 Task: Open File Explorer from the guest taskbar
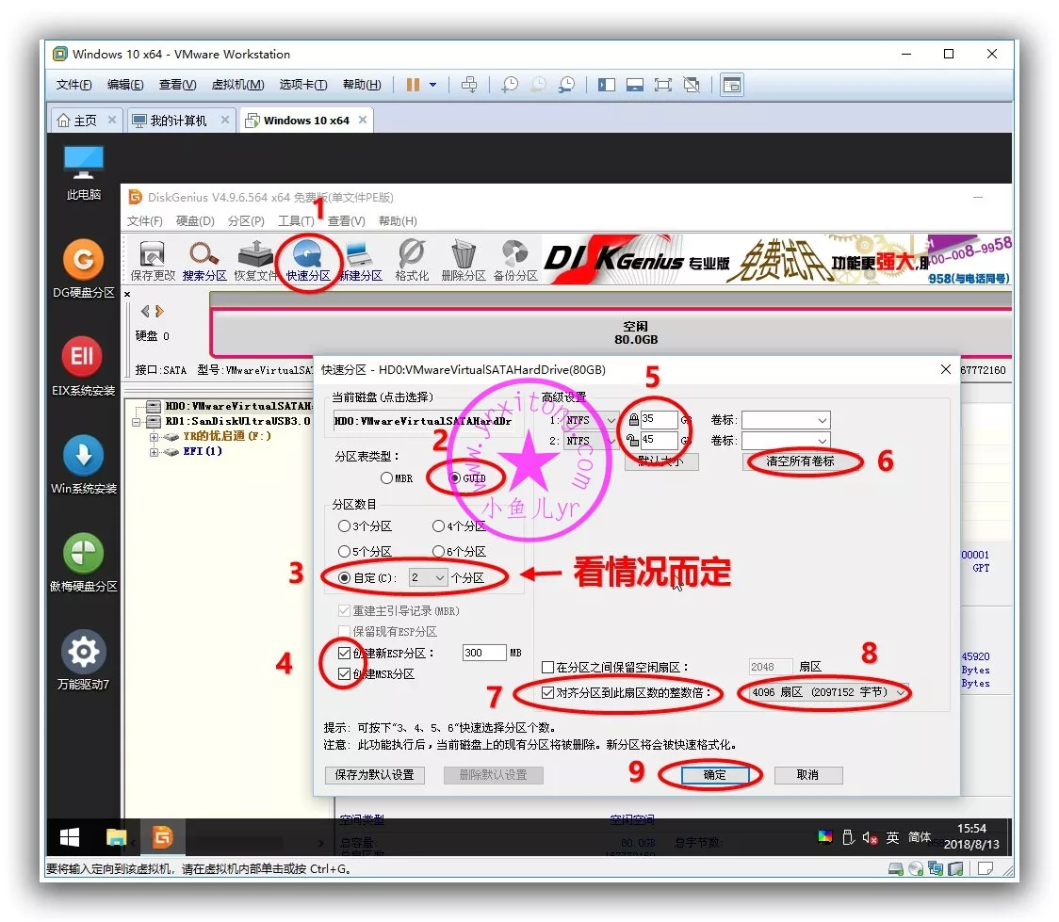(116, 837)
